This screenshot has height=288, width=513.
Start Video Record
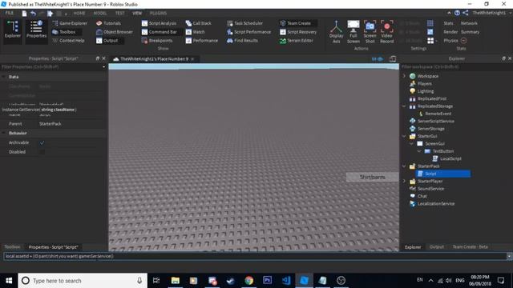pos(386,32)
